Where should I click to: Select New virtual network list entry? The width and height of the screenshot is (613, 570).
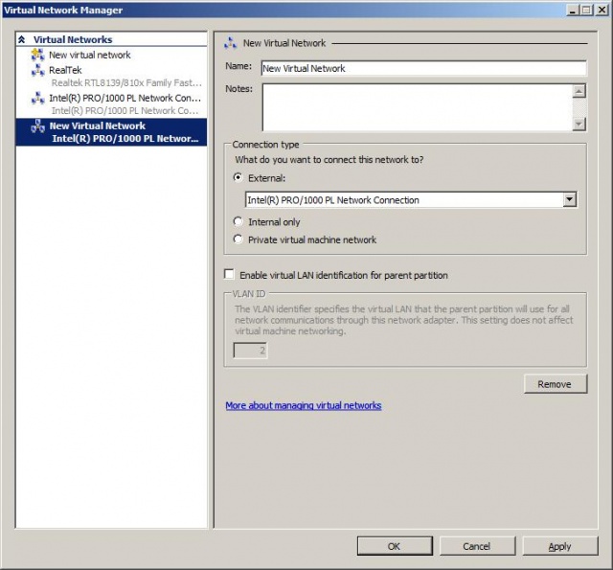pyautogui.click(x=90, y=55)
